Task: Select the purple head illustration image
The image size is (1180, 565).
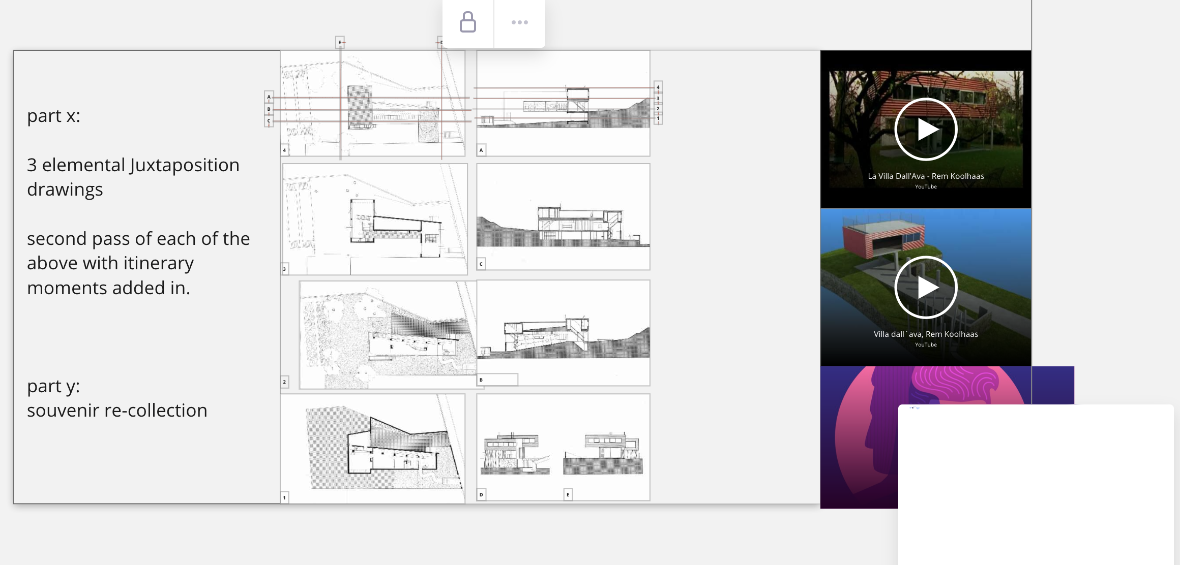Action: click(x=860, y=437)
